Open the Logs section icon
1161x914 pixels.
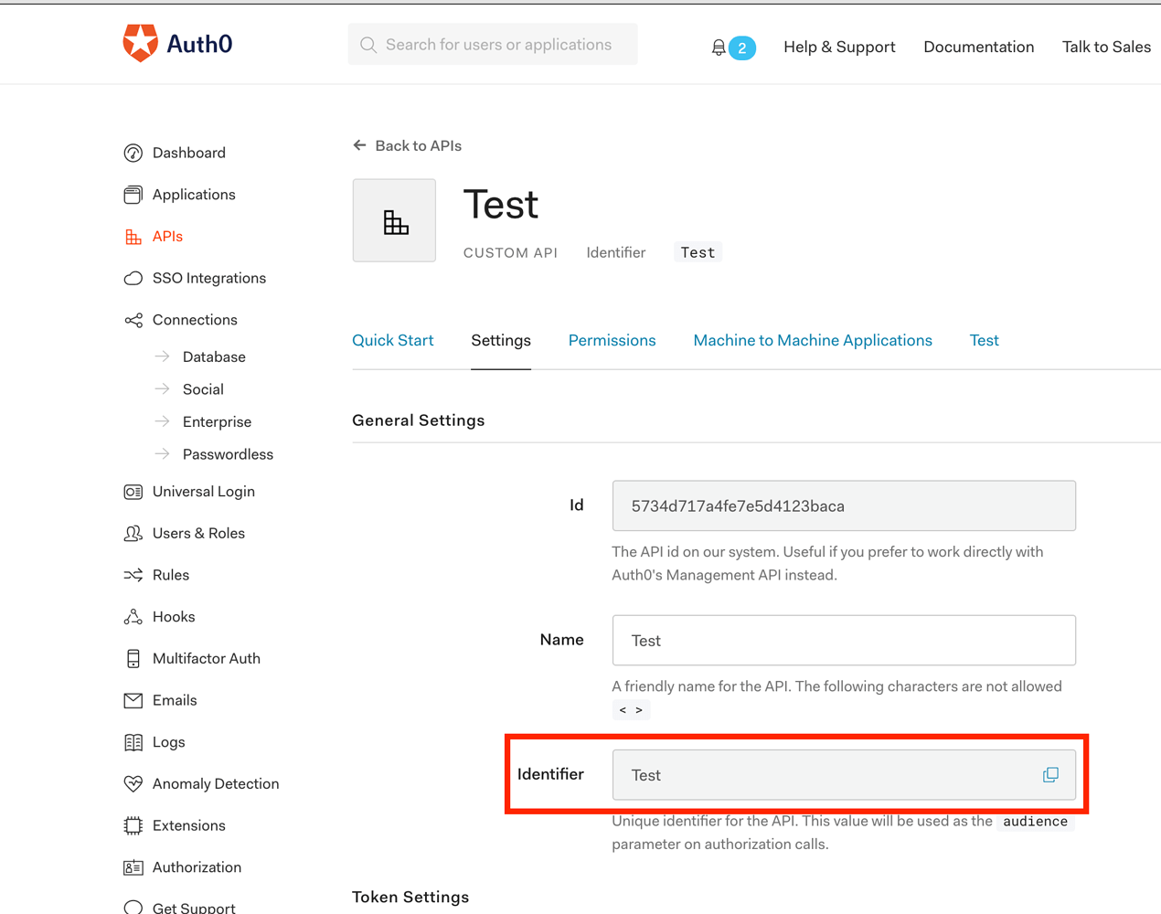pos(134,741)
